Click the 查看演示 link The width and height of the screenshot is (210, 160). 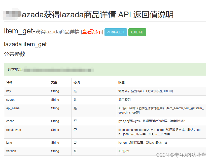coord(92,32)
